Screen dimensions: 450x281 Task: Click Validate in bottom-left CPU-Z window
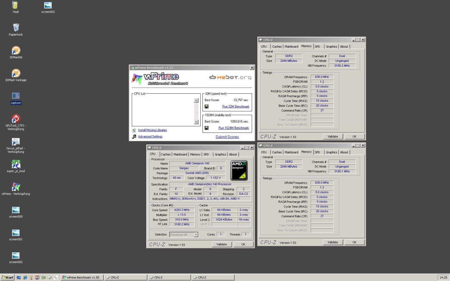click(x=222, y=244)
